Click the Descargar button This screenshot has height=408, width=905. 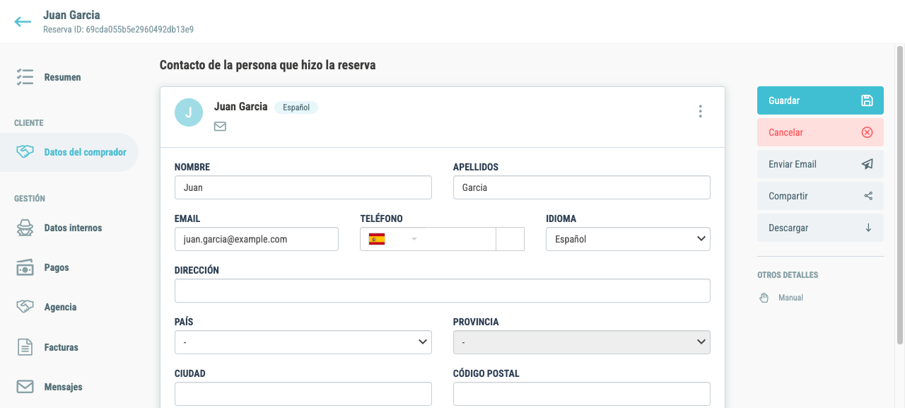point(820,228)
